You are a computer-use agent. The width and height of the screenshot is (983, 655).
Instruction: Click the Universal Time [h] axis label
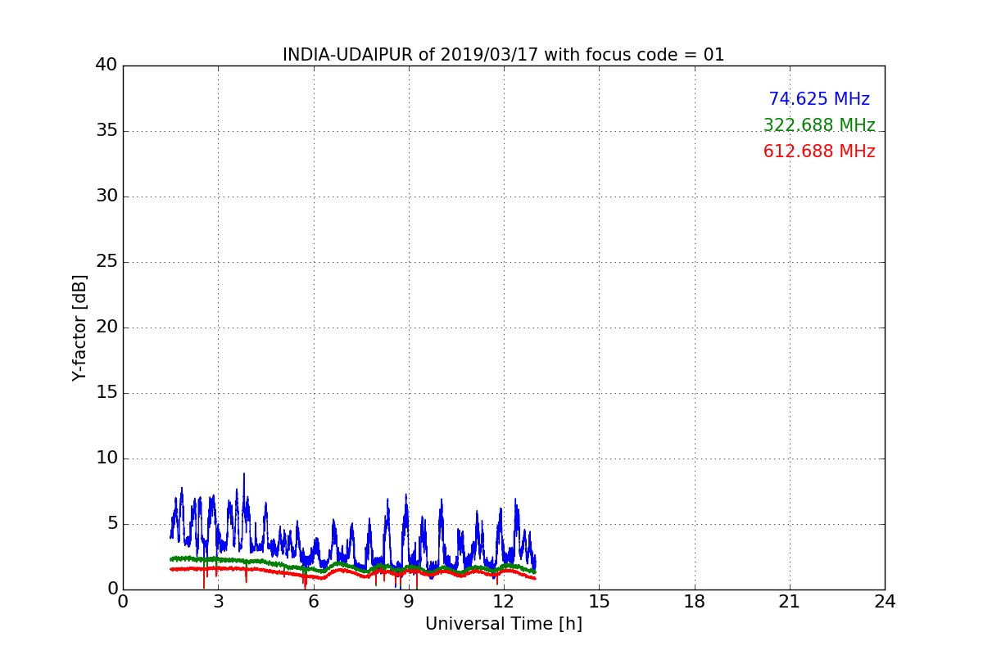tap(503, 624)
